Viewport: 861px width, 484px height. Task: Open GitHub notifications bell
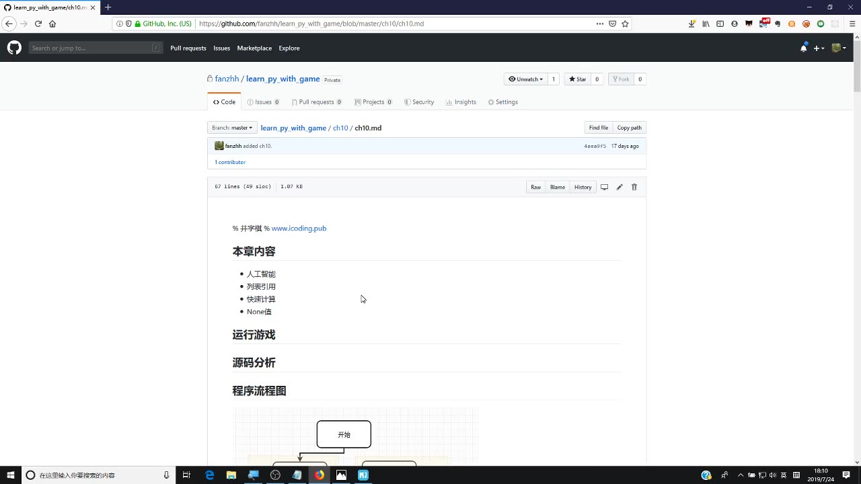tap(803, 48)
